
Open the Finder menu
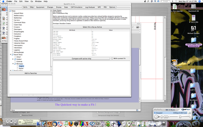pyautogui.click(x=9, y=1)
